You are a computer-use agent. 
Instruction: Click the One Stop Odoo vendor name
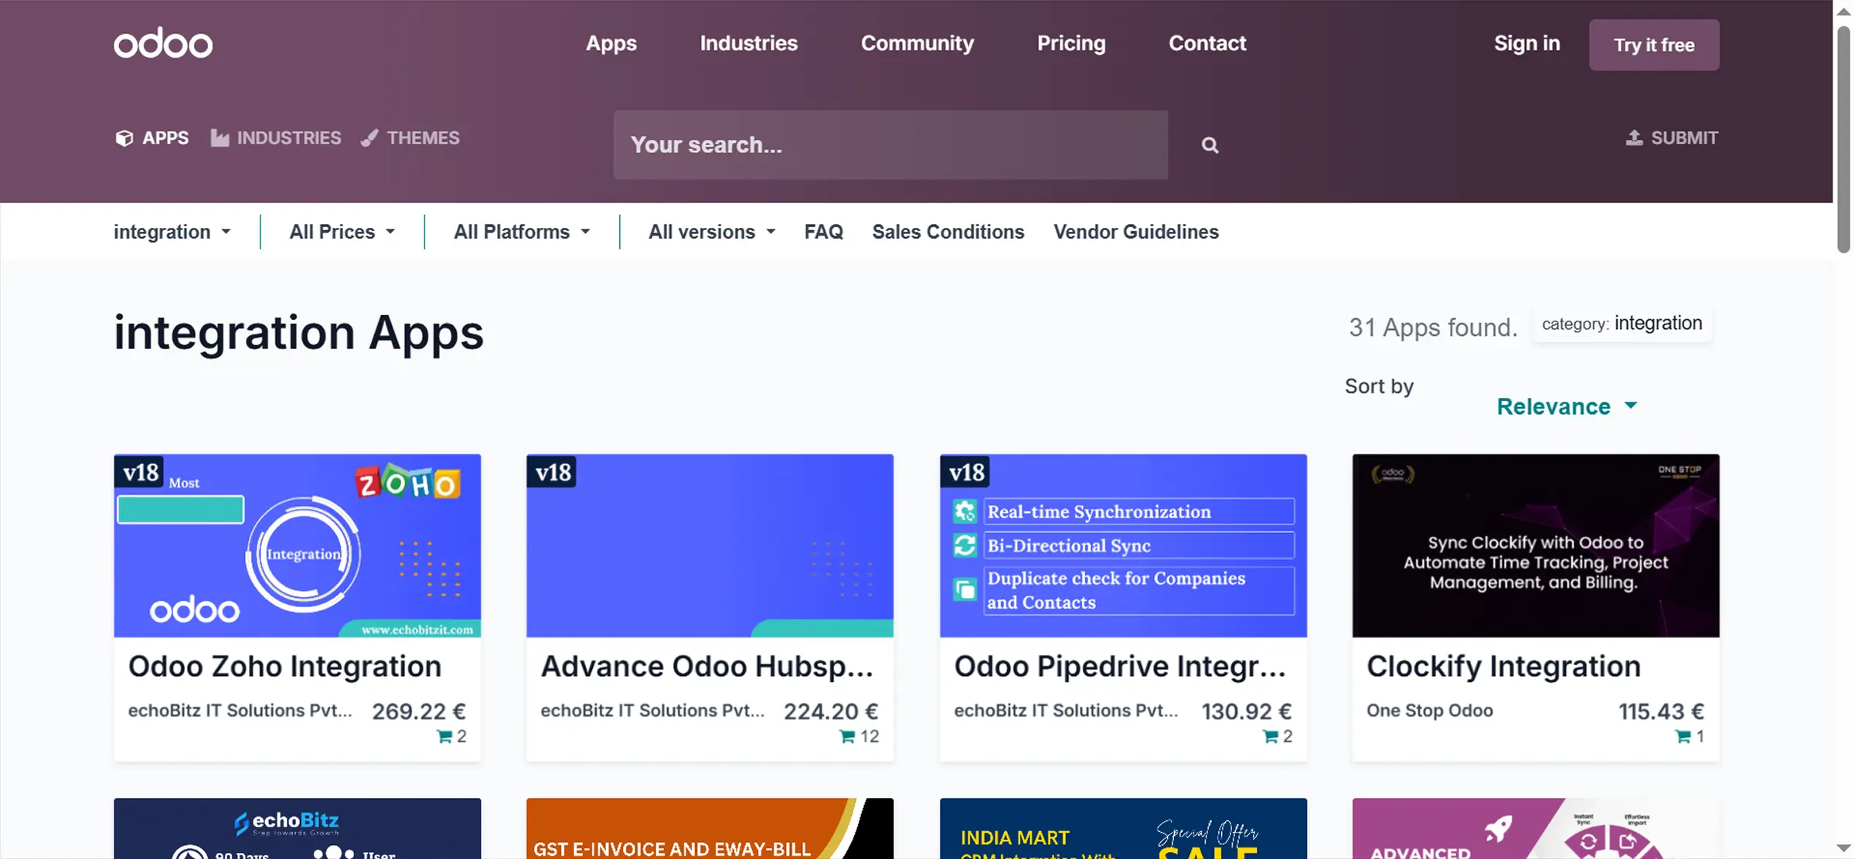(1429, 711)
